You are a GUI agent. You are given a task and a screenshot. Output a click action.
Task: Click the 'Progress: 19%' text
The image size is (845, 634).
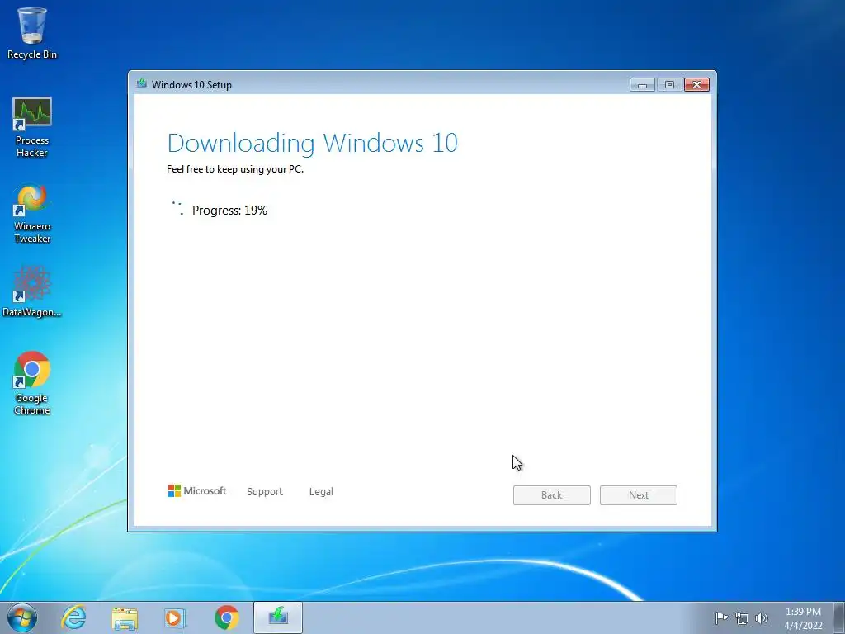tap(229, 211)
